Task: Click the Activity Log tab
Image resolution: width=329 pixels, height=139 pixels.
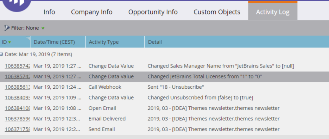Action: pos(273,12)
